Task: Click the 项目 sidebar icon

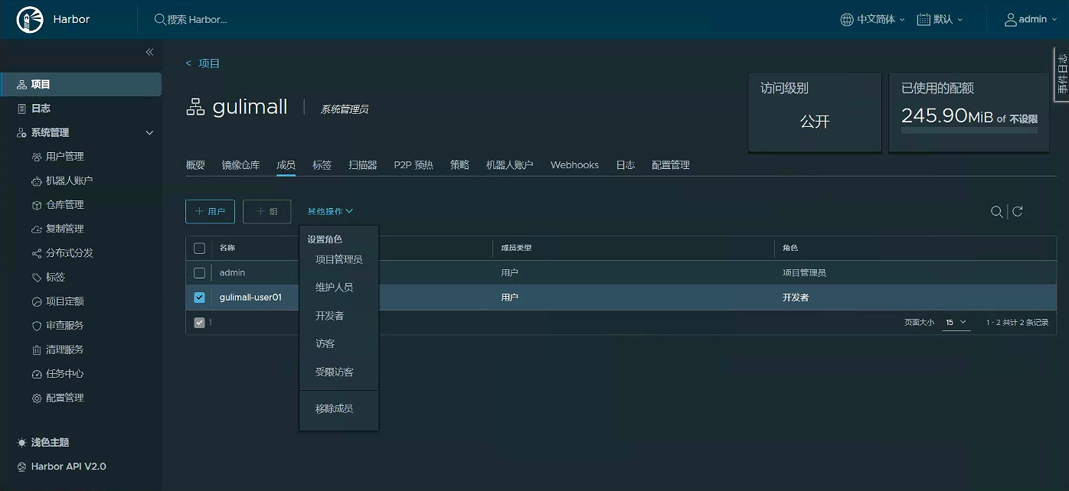Action: (x=21, y=85)
